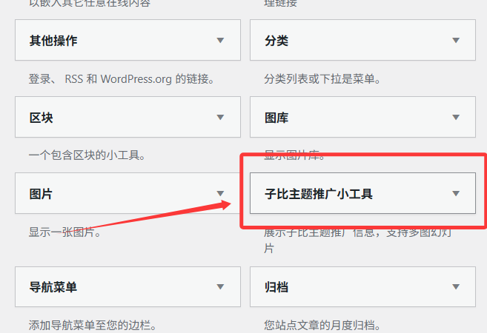
Task: Click the 分类 widget title
Action: [276, 41]
